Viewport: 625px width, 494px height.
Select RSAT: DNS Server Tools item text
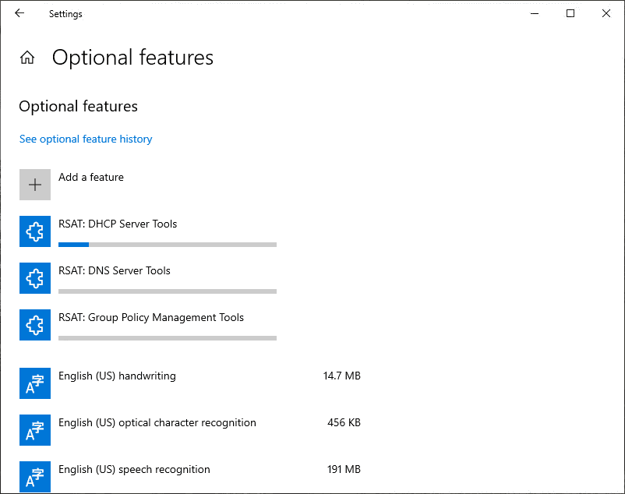(x=115, y=271)
